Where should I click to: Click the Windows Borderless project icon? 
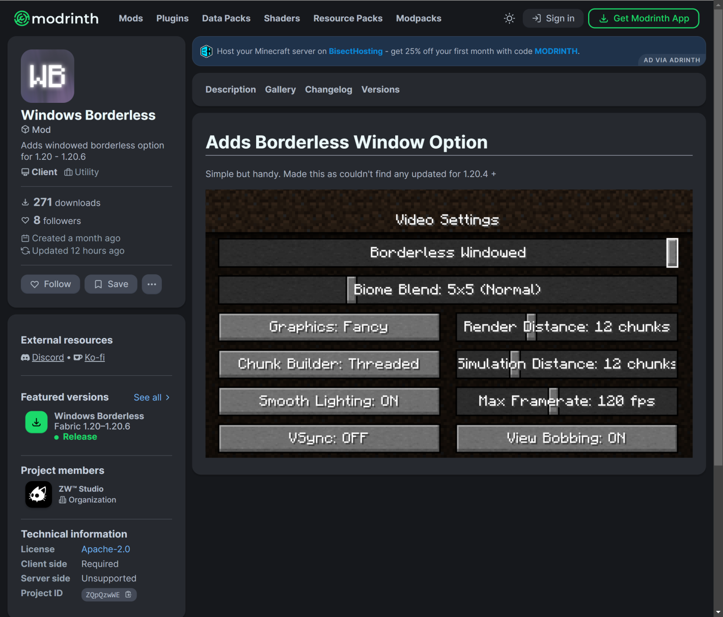coord(47,76)
